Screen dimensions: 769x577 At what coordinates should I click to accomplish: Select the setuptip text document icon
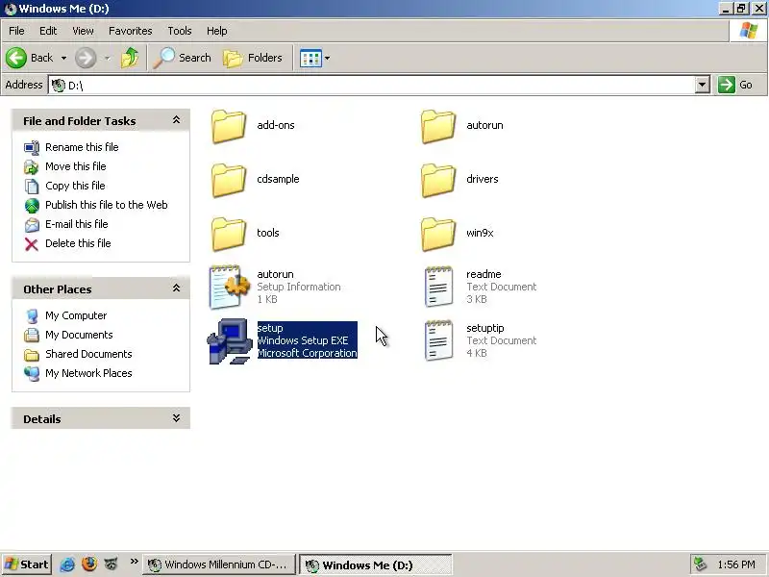(439, 341)
